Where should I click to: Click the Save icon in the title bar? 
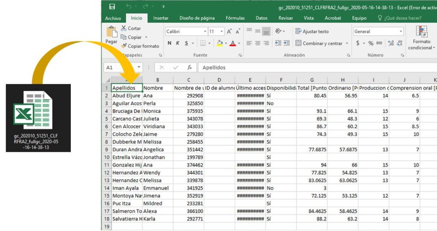tap(112, 7)
